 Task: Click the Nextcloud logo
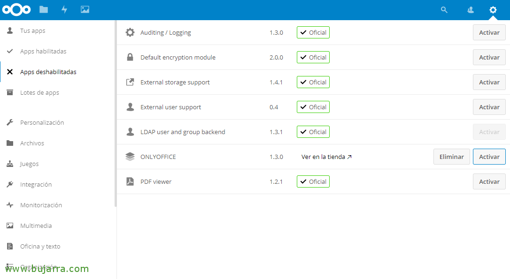click(x=16, y=9)
